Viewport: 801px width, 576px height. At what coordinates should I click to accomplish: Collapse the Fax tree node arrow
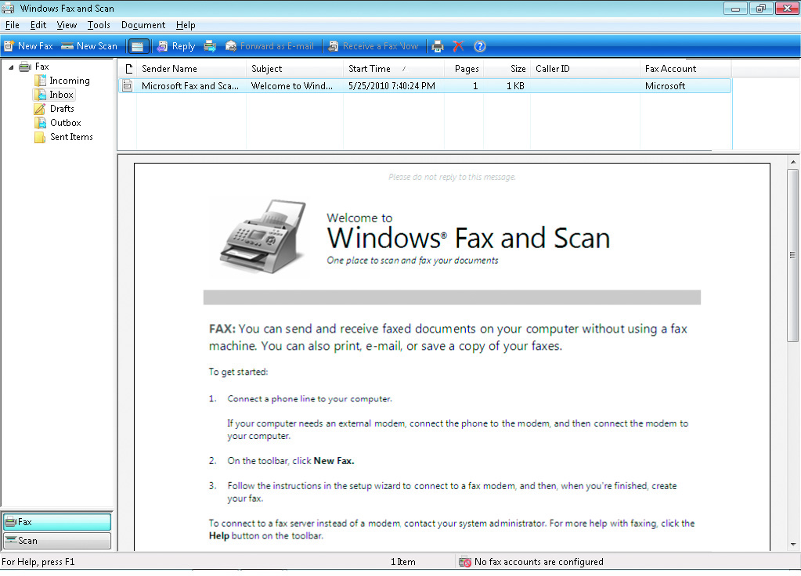click(11, 67)
